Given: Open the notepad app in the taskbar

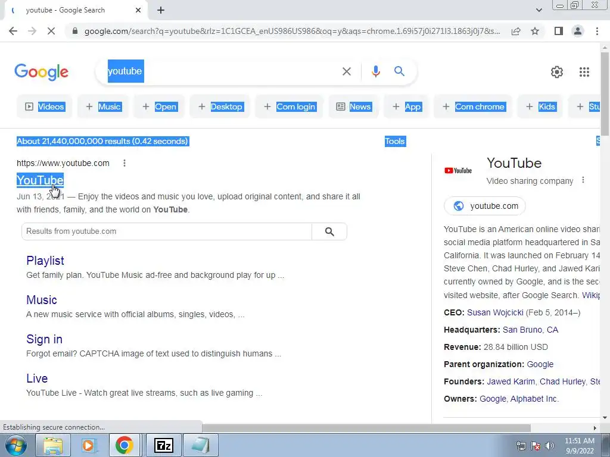Looking at the screenshot, I should click(200, 445).
